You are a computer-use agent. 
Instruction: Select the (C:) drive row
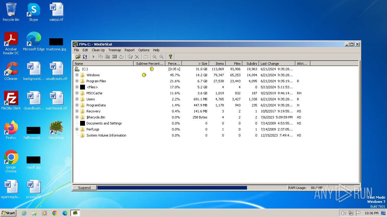coord(216,69)
